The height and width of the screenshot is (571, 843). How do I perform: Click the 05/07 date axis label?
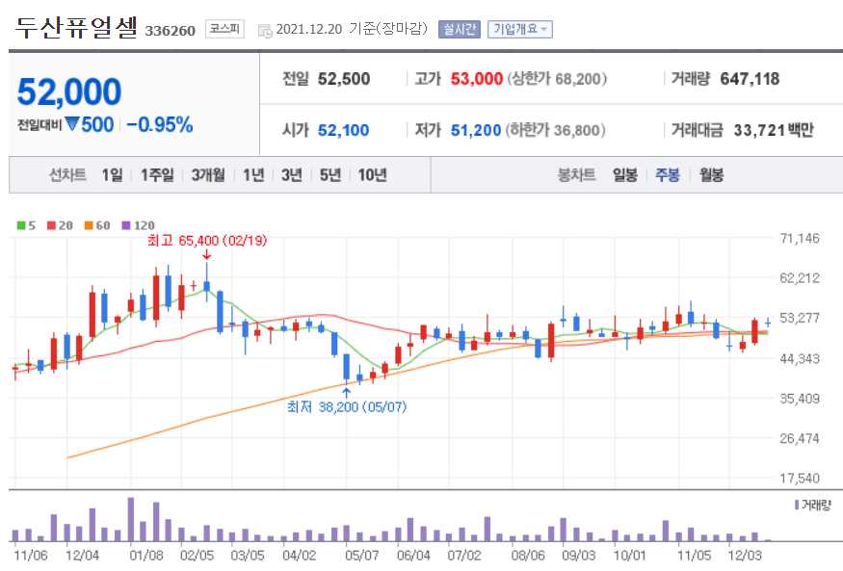pyautogui.click(x=362, y=556)
